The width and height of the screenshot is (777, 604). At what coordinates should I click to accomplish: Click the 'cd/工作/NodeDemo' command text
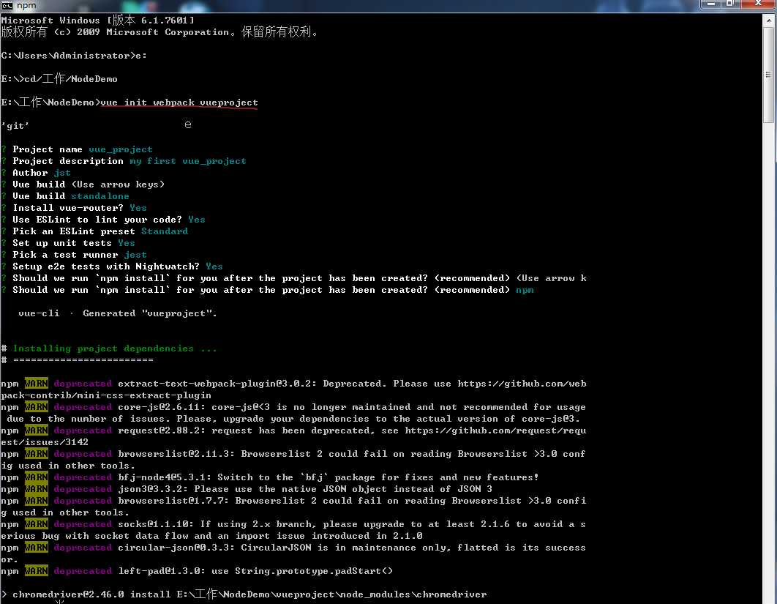click(x=71, y=79)
